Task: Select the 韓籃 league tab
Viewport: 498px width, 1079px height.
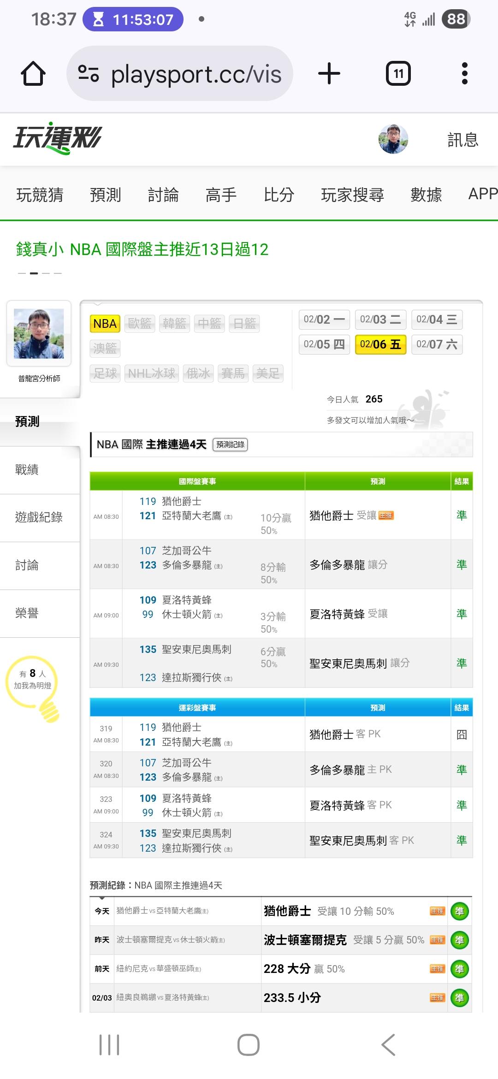Action: tap(175, 324)
